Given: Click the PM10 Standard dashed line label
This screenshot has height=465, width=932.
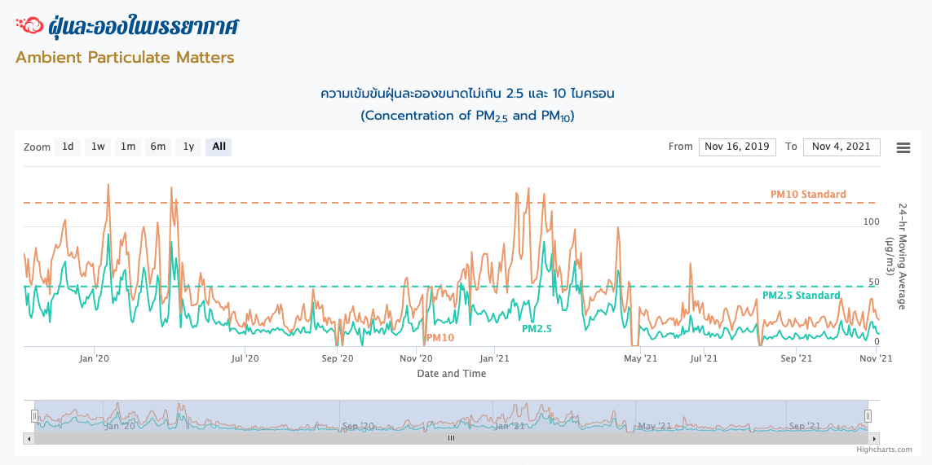Looking at the screenshot, I should pos(808,195).
